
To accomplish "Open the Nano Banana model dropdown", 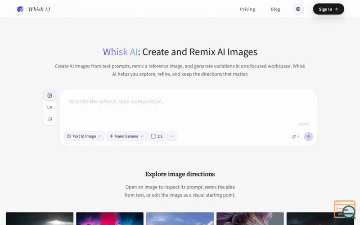I will coord(126,136).
